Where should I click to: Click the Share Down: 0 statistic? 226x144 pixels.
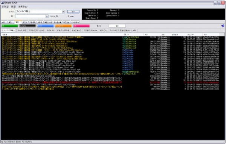[x=92, y=18]
